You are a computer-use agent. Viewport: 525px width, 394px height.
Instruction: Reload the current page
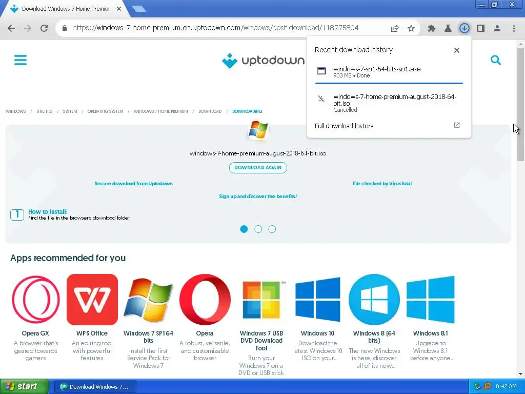click(x=44, y=28)
